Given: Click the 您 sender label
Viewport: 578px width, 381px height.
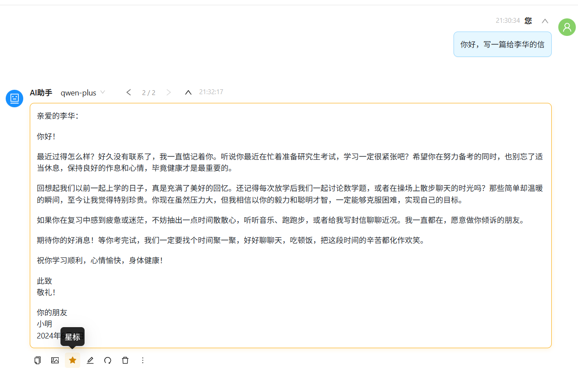Looking at the screenshot, I should coord(528,21).
